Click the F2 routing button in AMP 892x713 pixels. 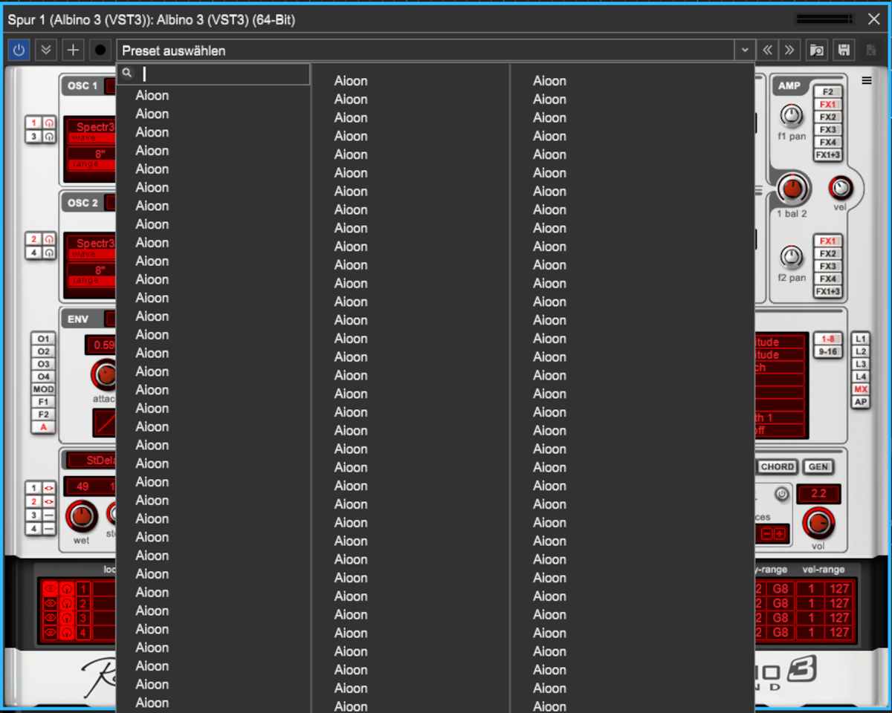(828, 92)
